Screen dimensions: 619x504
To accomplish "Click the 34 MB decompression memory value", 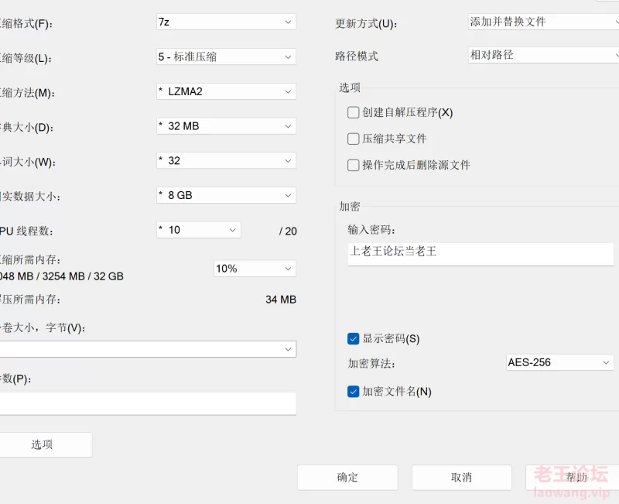I will click(x=281, y=300).
